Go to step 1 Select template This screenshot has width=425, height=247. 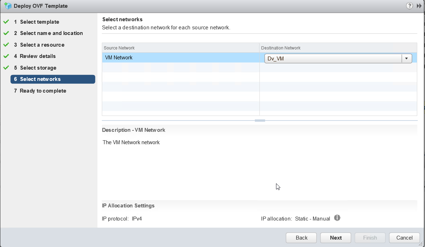tap(39, 22)
